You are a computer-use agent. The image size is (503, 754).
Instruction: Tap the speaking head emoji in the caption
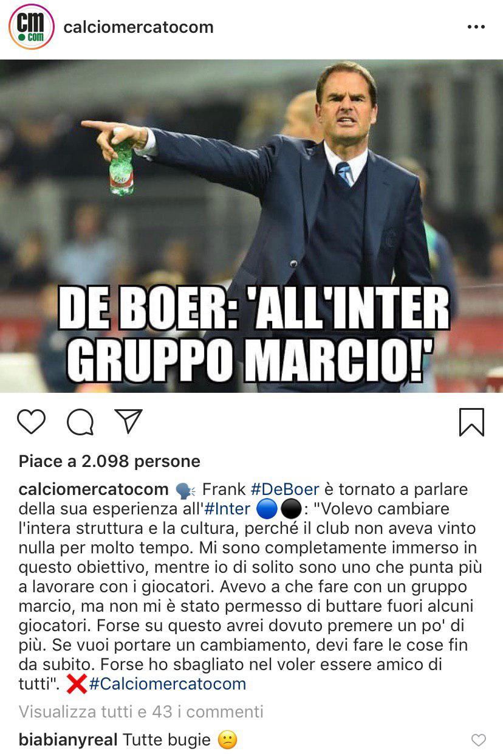(x=184, y=489)
